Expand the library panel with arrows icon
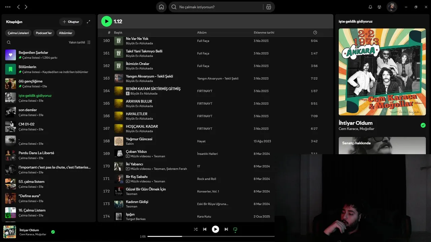Image resolution: width=431 pixels, height=242 pixels. coord(89,22)
